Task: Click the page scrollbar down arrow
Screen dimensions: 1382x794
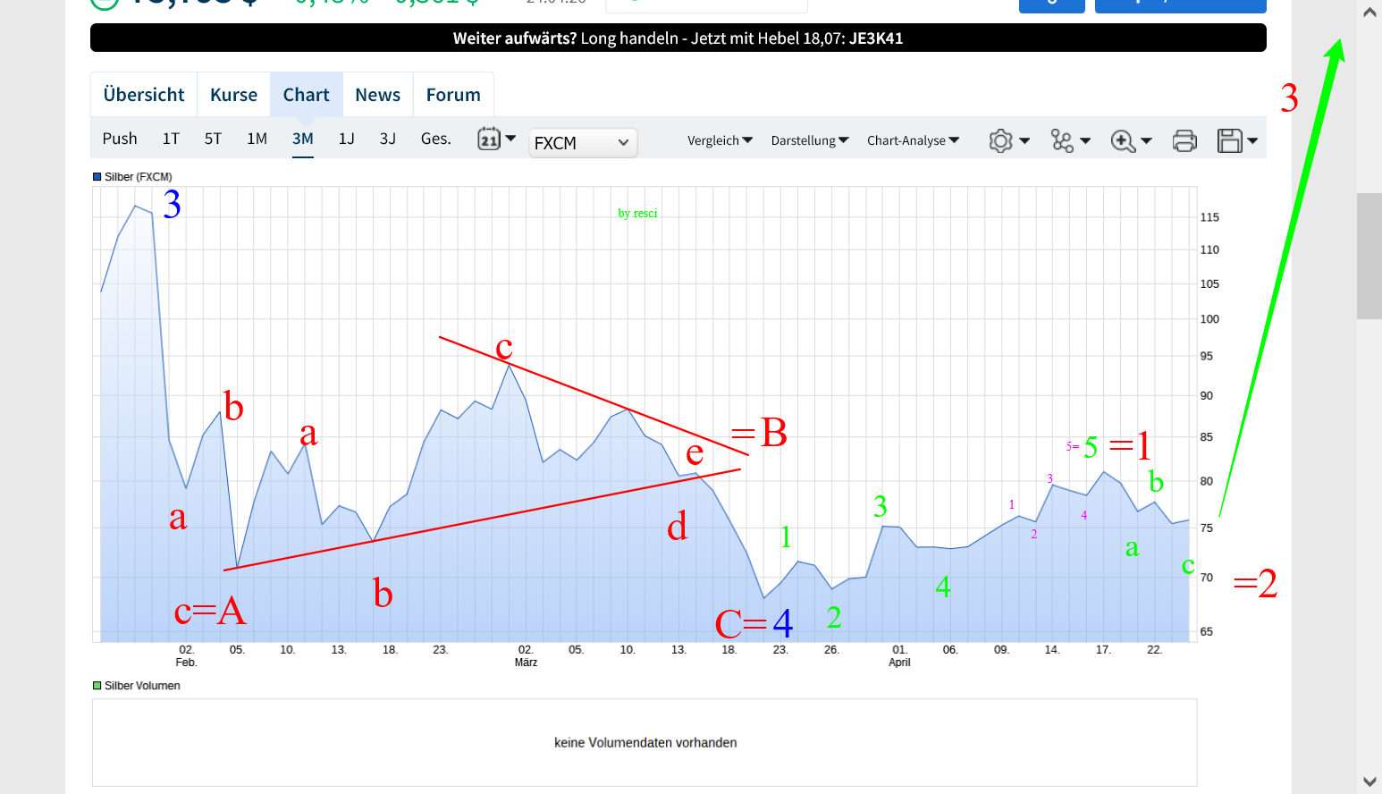Action: (x=1369, y=781)
